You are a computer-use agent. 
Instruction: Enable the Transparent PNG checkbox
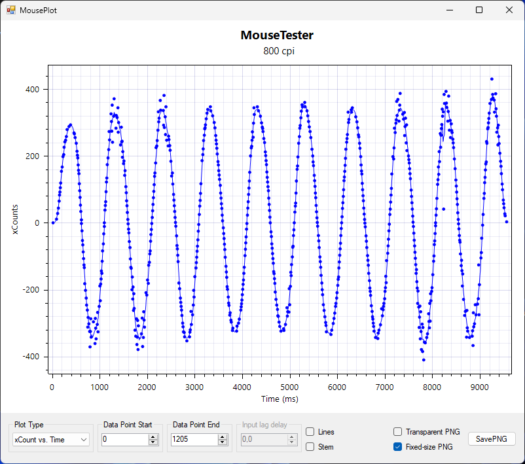point(397,432)
